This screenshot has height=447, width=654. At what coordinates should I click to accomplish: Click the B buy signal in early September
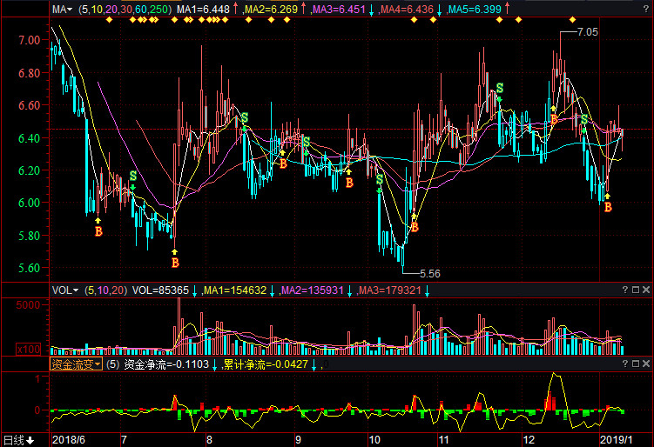click(283, 163)
